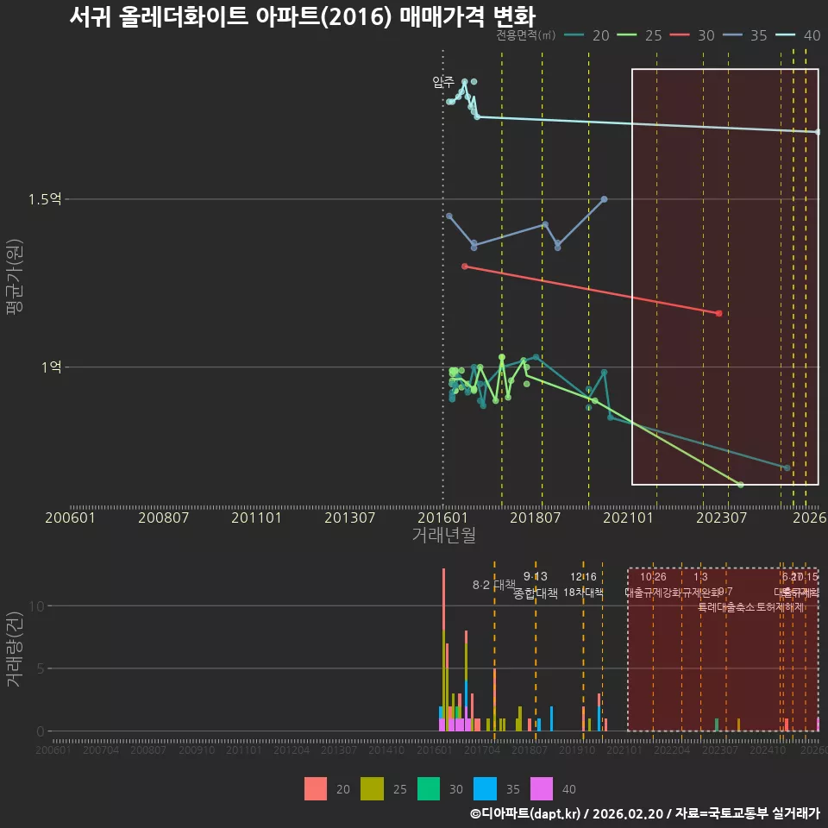Click the 8·2 대책 policy marker label

(493, 585)
